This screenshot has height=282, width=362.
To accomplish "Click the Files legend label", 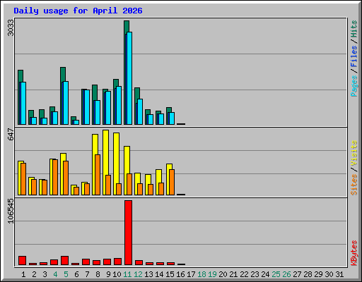I will point(354,56).
